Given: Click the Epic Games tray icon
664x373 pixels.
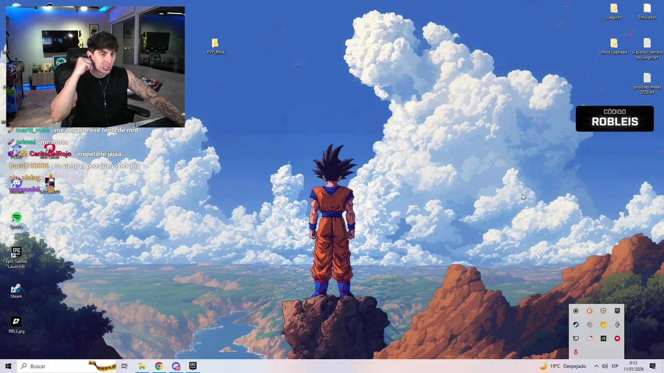Looking at the screenshot, I should click(617, 311).
